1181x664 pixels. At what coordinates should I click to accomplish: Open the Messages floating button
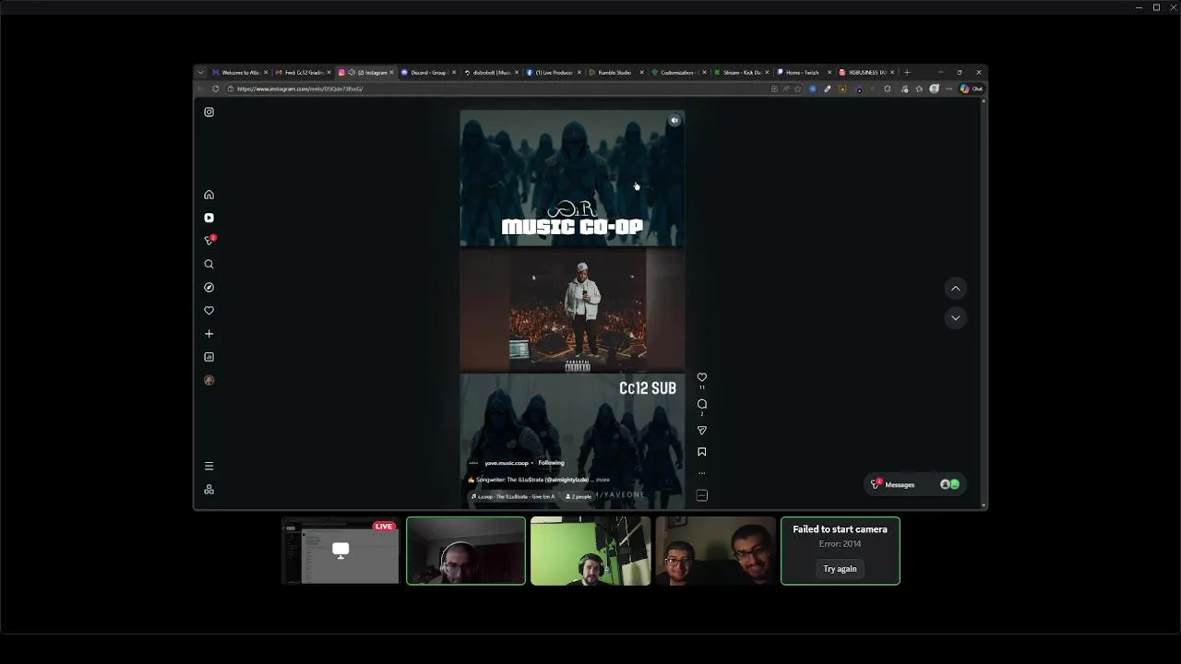(915, 484)
